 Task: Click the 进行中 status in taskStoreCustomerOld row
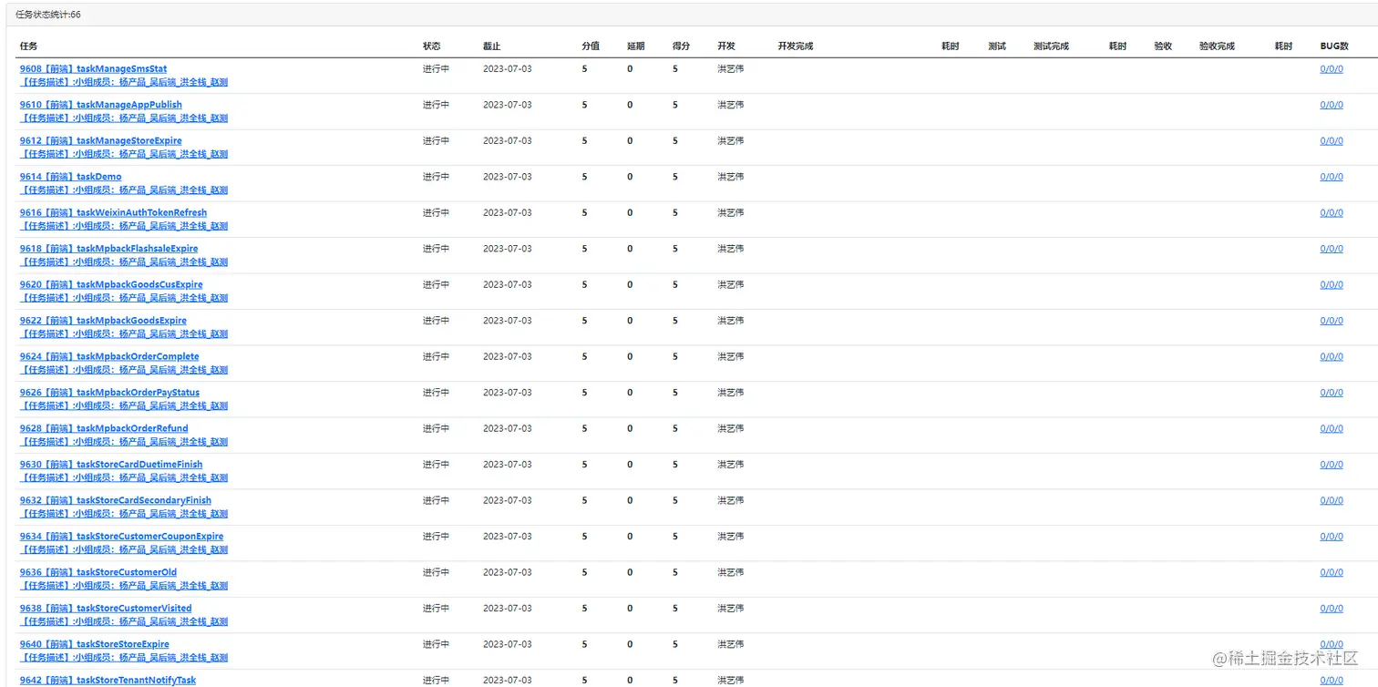pyautogui.click(x=436, y=573)
